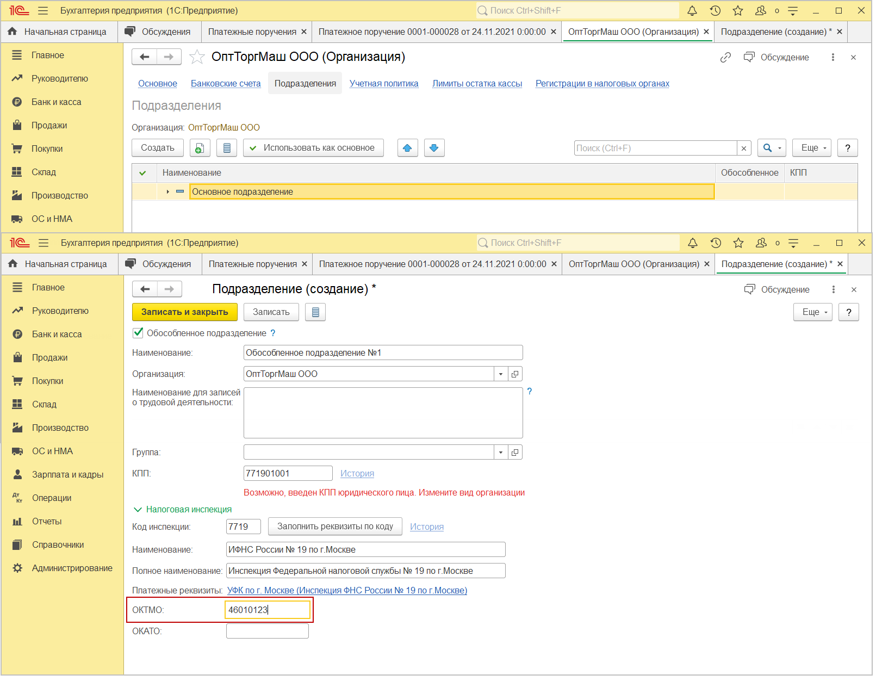Go back with the arrow in the organization form

[145, 57]
